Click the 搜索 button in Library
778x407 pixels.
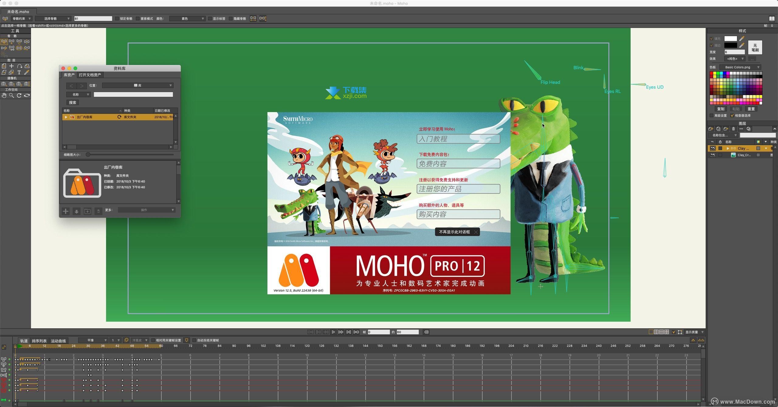73,103
